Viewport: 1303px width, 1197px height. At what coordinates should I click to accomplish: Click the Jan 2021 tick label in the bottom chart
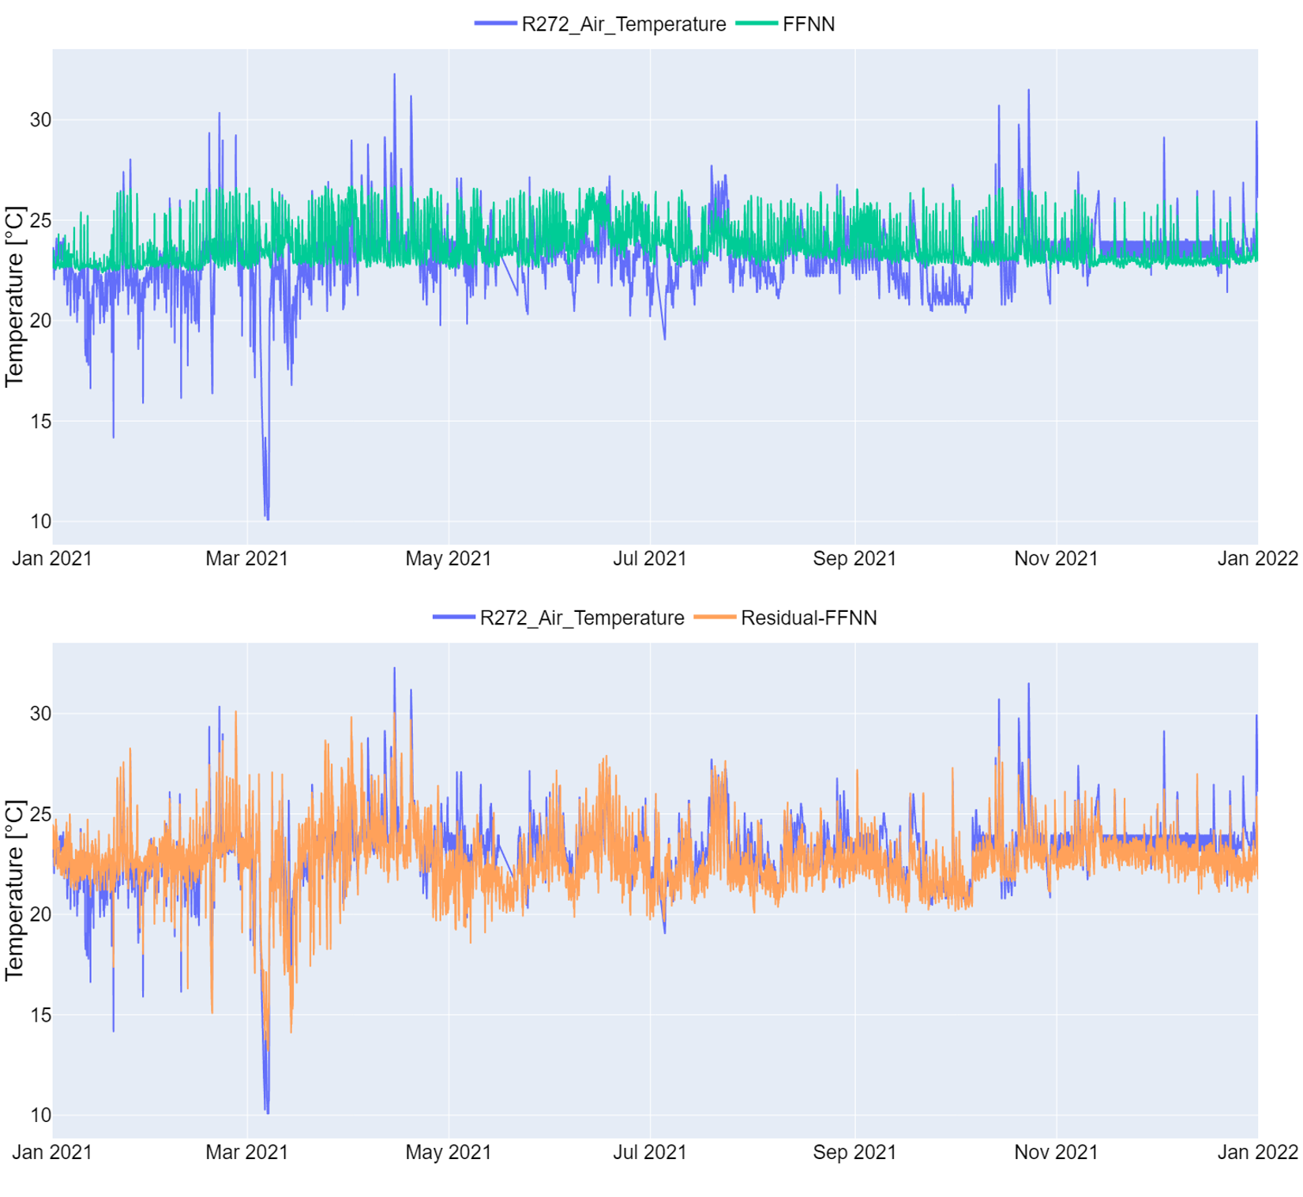52,1153
